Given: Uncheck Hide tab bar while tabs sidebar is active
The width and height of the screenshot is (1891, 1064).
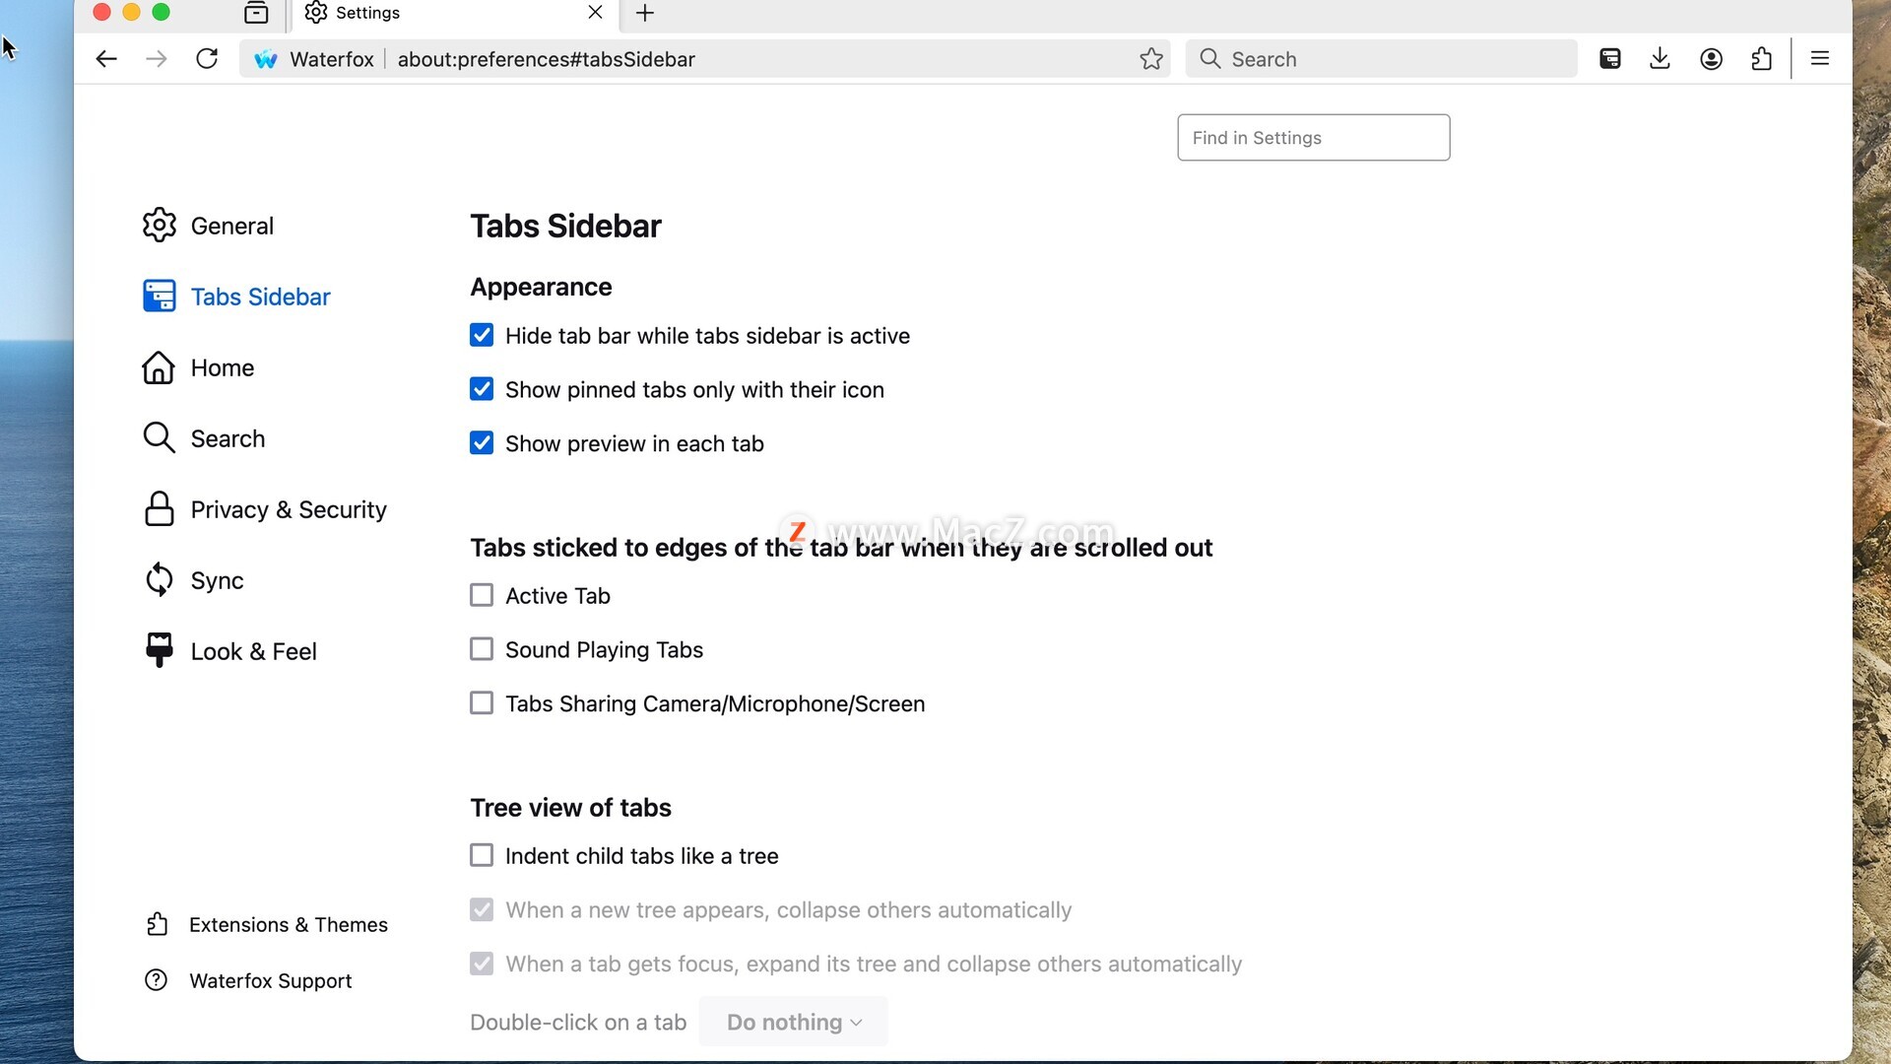Looking at the screenshot, I should click(x=482, y=335).
